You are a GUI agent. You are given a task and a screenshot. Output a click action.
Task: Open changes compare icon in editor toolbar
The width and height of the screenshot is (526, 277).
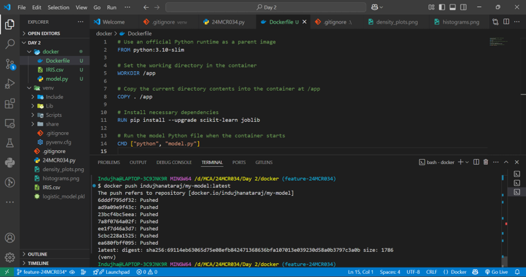pyautogui.click(x=495, y=22)
